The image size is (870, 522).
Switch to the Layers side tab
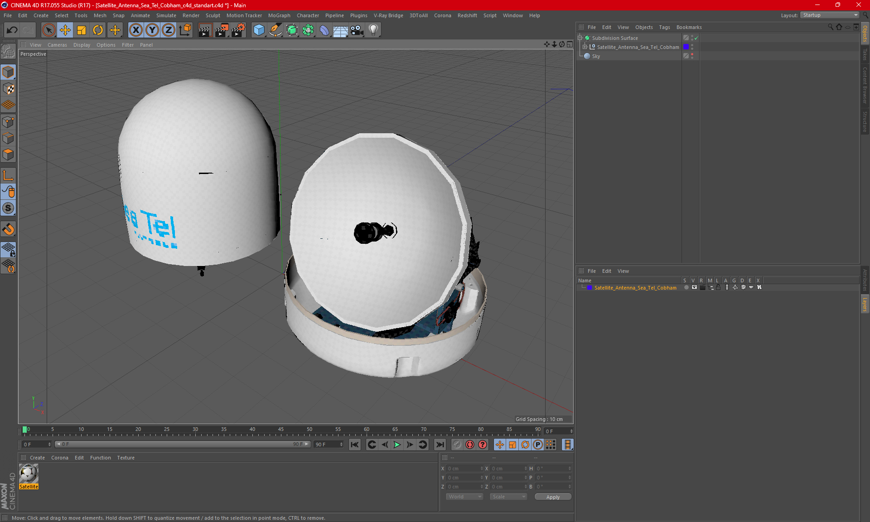pos(865,304)
